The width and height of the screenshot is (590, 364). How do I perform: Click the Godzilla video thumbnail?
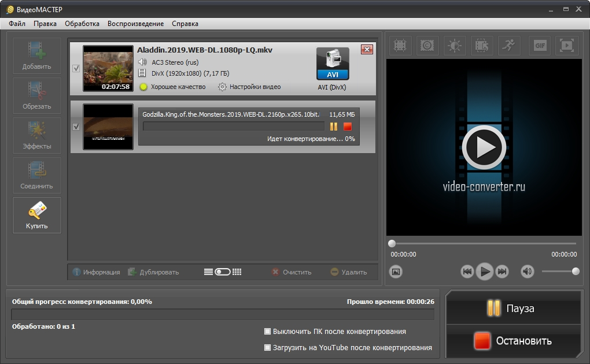[108, 127]
